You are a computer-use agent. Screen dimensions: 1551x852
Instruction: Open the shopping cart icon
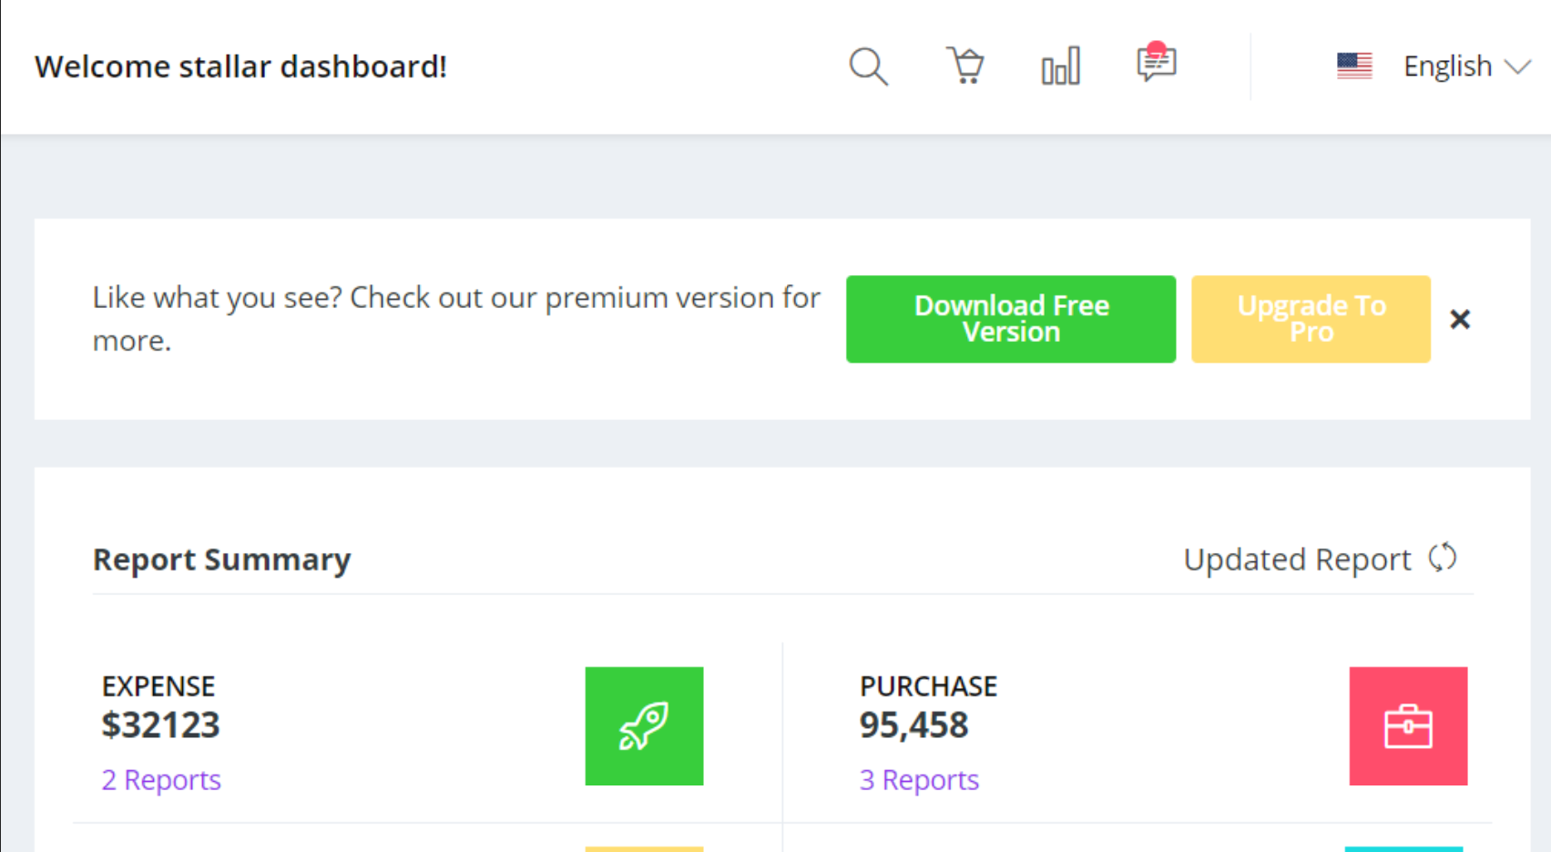pos(965,66)
